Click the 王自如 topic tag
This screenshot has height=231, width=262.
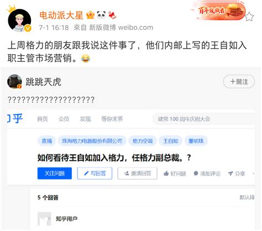point(171,141)
